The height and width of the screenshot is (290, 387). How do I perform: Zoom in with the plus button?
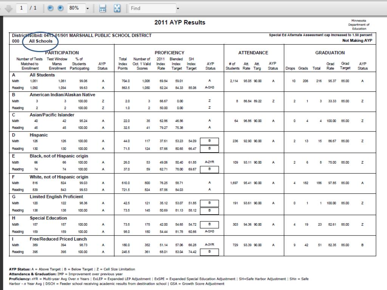(x=60, y=8)
